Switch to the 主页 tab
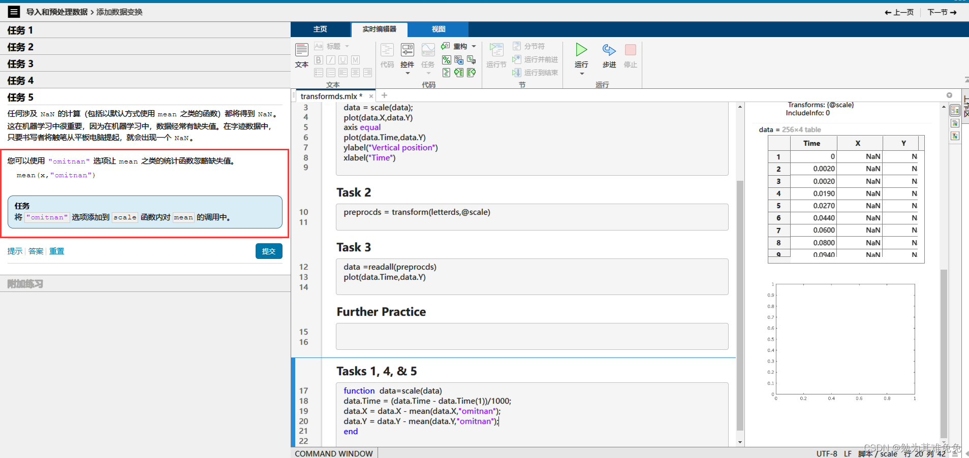The image size is (969, 458). point(320,29)
